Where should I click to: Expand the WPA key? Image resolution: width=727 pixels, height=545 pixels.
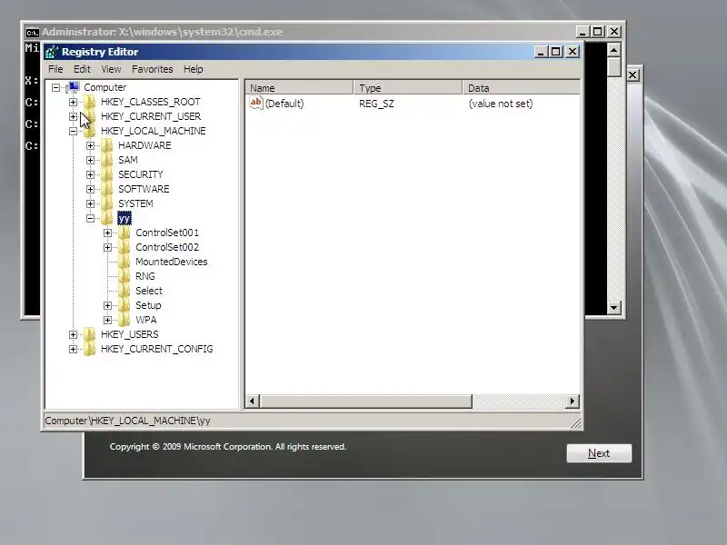point(107,320)
